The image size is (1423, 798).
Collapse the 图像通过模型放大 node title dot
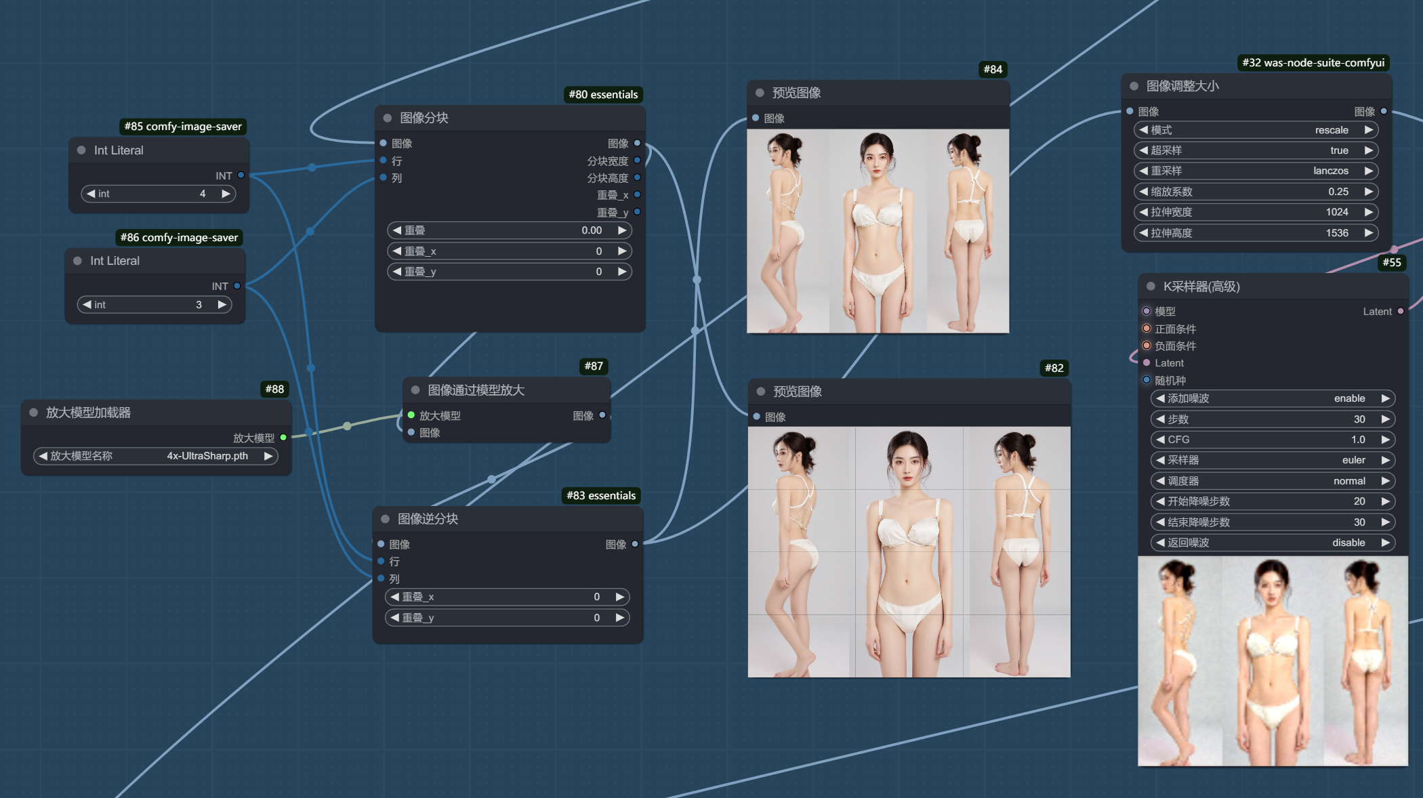point(415,390)
